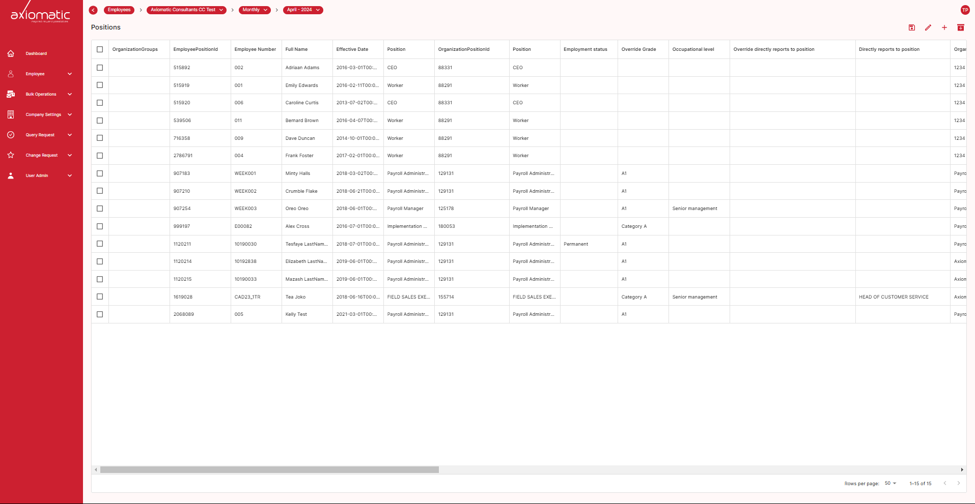Viewport: 975px width, 504px height.
Task: Click the archive icon in the toolbar
Action: coord(960,27)
